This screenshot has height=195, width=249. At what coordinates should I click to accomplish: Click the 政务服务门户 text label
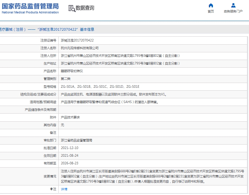pyautogui.click(x=233, y=11)
